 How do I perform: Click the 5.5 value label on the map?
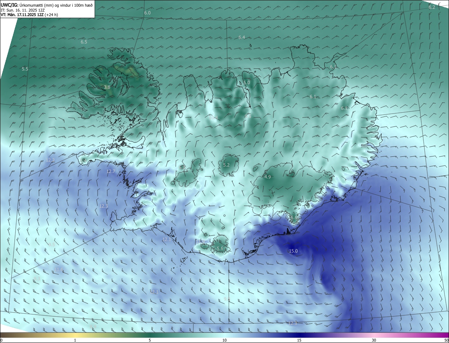pos(25,69)
